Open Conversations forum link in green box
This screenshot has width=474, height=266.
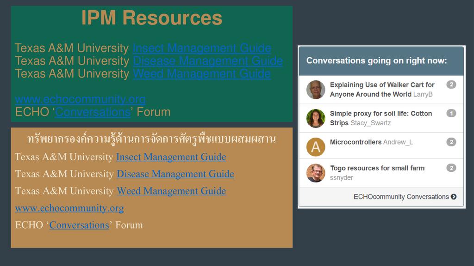pos(93,112)
